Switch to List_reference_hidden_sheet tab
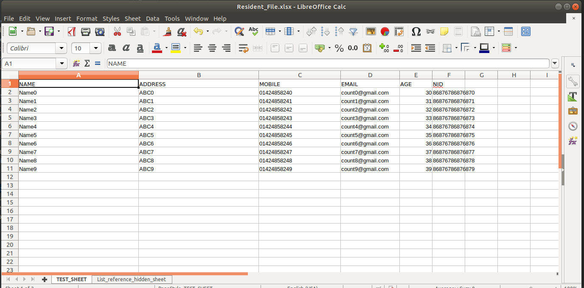The height and width of the screenshot is (288, 584). pos(131,279)
